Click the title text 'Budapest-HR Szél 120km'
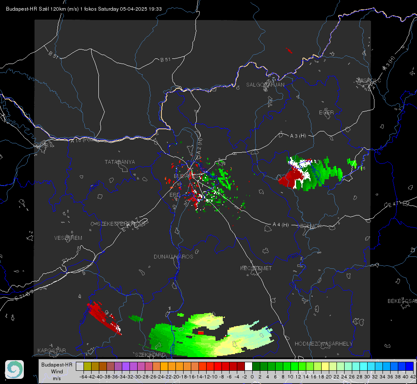Screen dimensions: 417x384 pyautogui.click(x=36, y=9)
